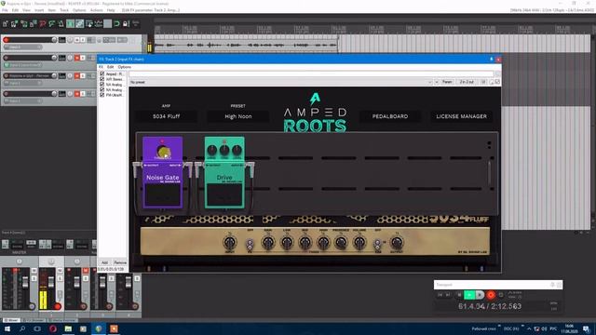Viewport: 596px width, 335px height.
Task: Mute the fourth track in track panel
Action: click(77, 94)
